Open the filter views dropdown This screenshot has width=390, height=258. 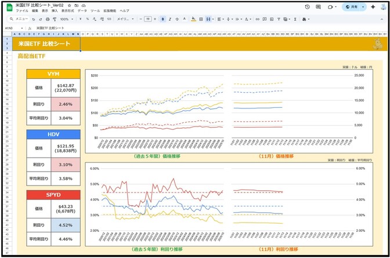coord(287,19)
